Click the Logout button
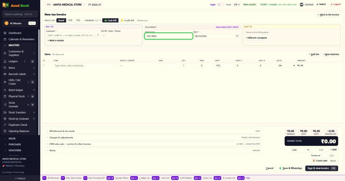This screenshot has width=345, height=181. pyautogui.click(x=335, y=4)
